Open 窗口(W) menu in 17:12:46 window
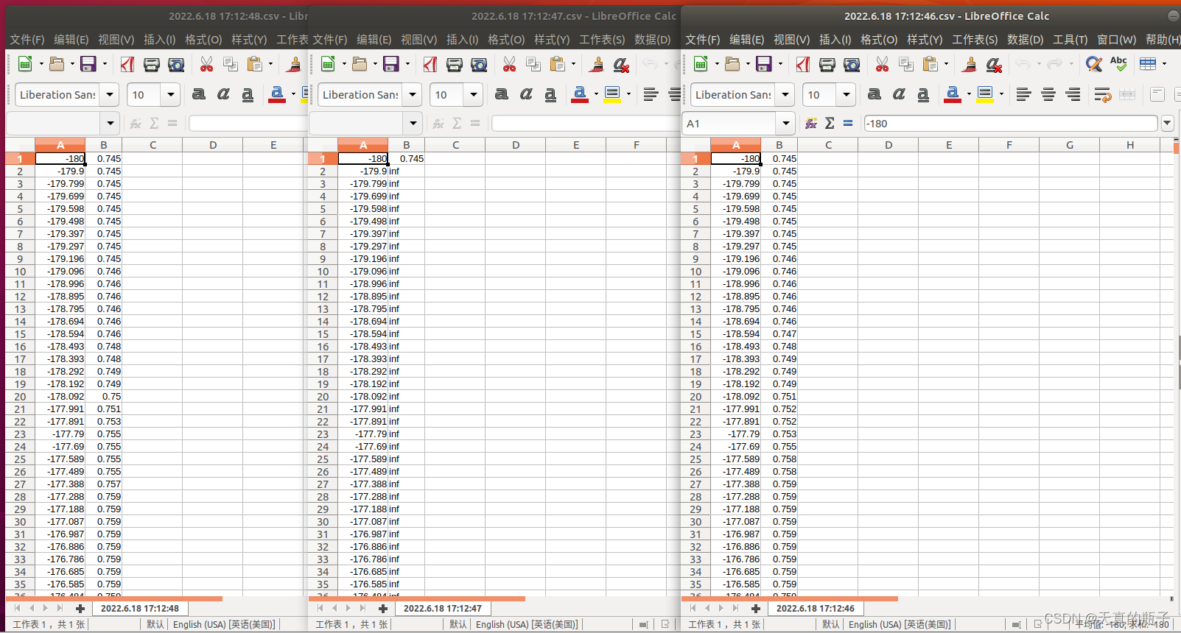Screen dimensions: 1181x633 (1116, 40)
